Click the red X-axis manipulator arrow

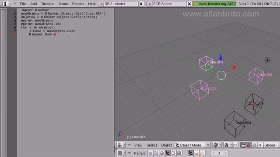tap(234, 67)
